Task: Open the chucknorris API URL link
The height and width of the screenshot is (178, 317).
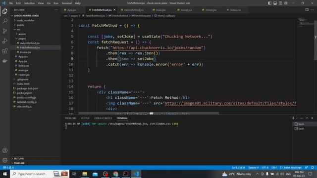Action: [x=157, y=48]
